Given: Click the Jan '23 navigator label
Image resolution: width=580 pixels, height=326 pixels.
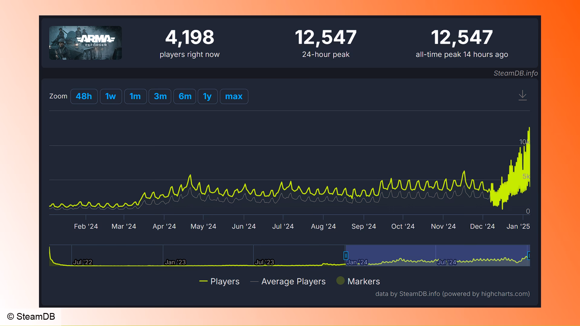Looking at the screenshot, I should 175,262.
